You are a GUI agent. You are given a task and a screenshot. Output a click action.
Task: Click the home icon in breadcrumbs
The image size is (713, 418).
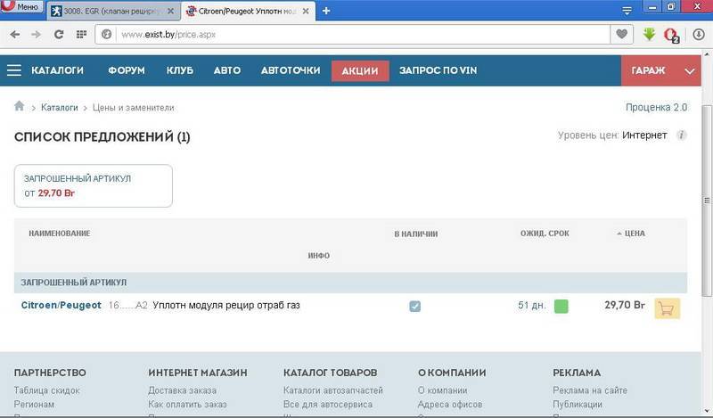[20, 107]
